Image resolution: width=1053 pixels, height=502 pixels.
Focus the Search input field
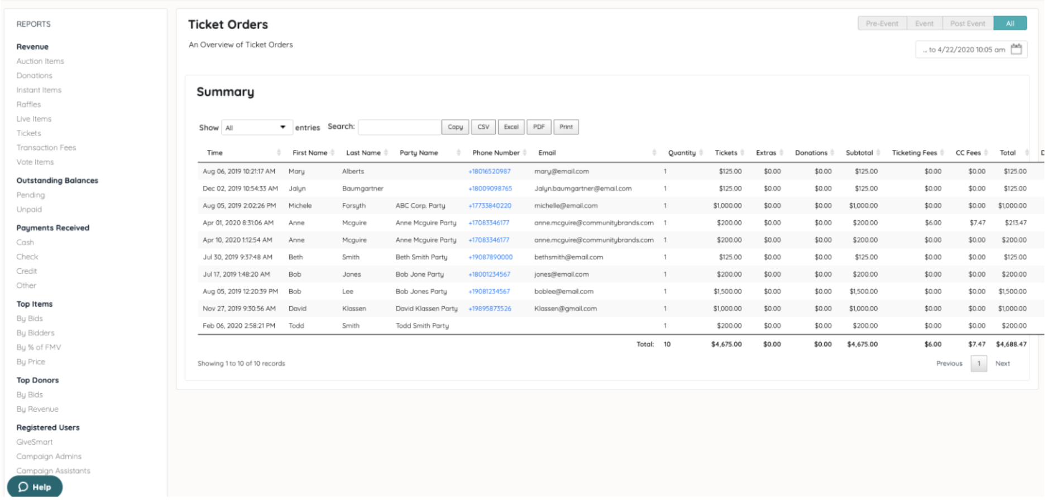[x=399, y=127]
